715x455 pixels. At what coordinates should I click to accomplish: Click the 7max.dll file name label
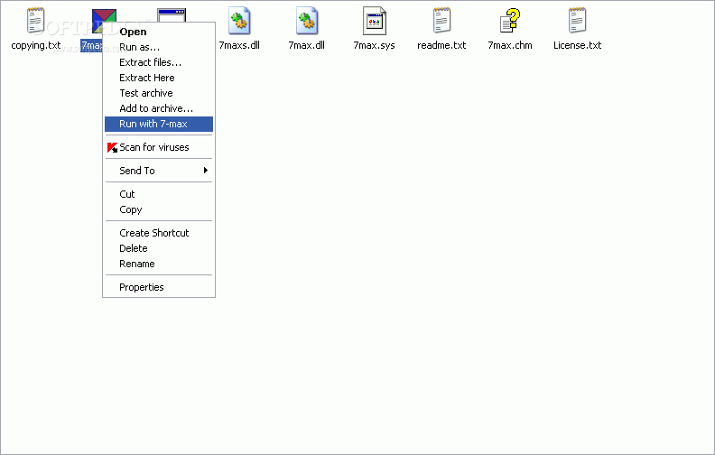click(306, 46)
